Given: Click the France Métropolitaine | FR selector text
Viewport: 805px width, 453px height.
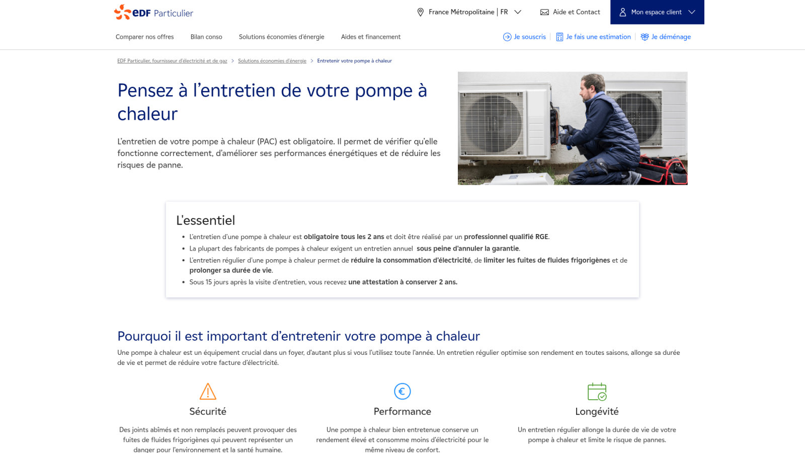Looking at the screenshot, I should [x=468, y=12].
